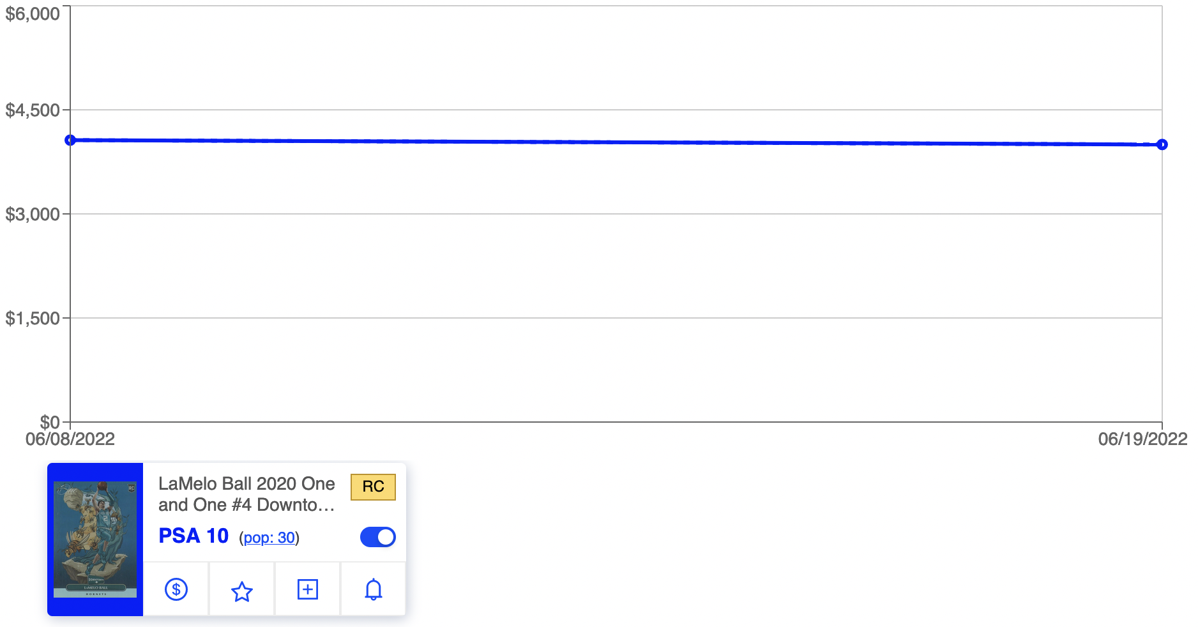Open the LaMelo Ball 2020 One and One title

246,494
